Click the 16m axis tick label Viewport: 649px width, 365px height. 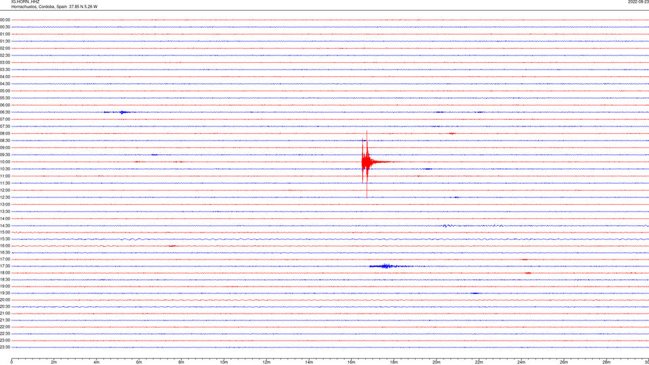click(x=352, y=362)
